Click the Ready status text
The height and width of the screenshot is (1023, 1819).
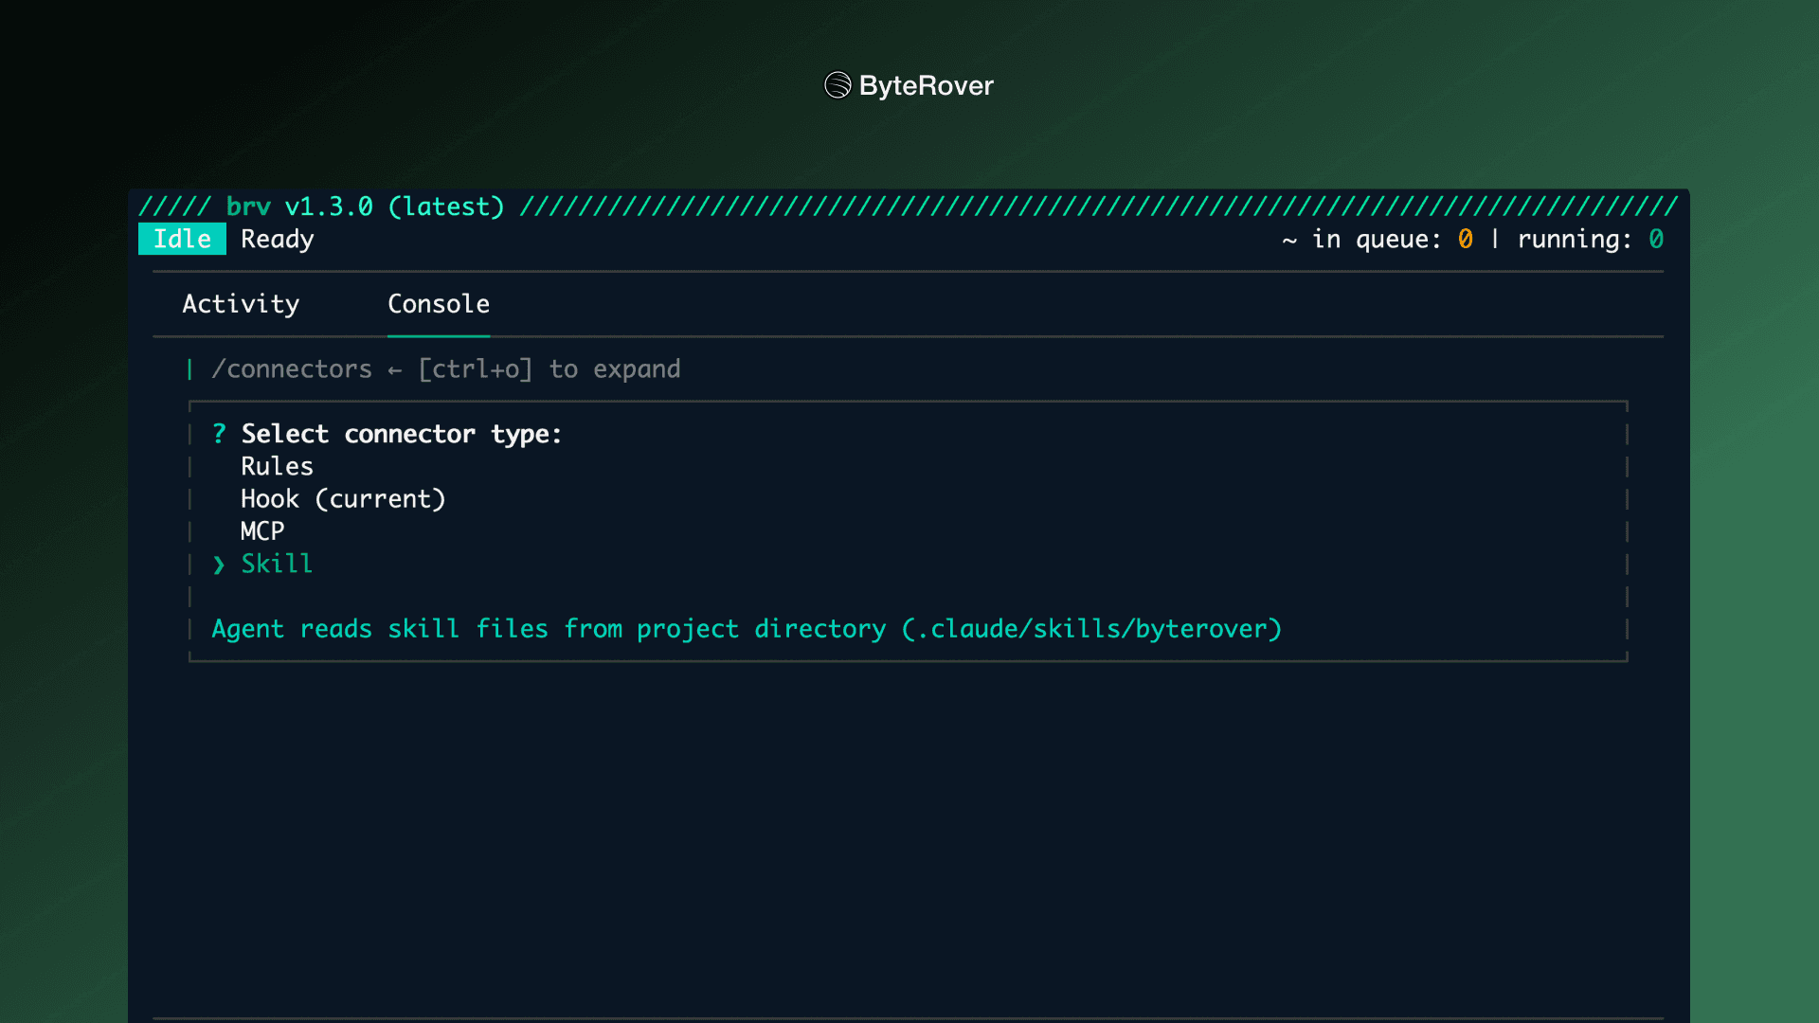pyautogui.click(x=277, y=239)
